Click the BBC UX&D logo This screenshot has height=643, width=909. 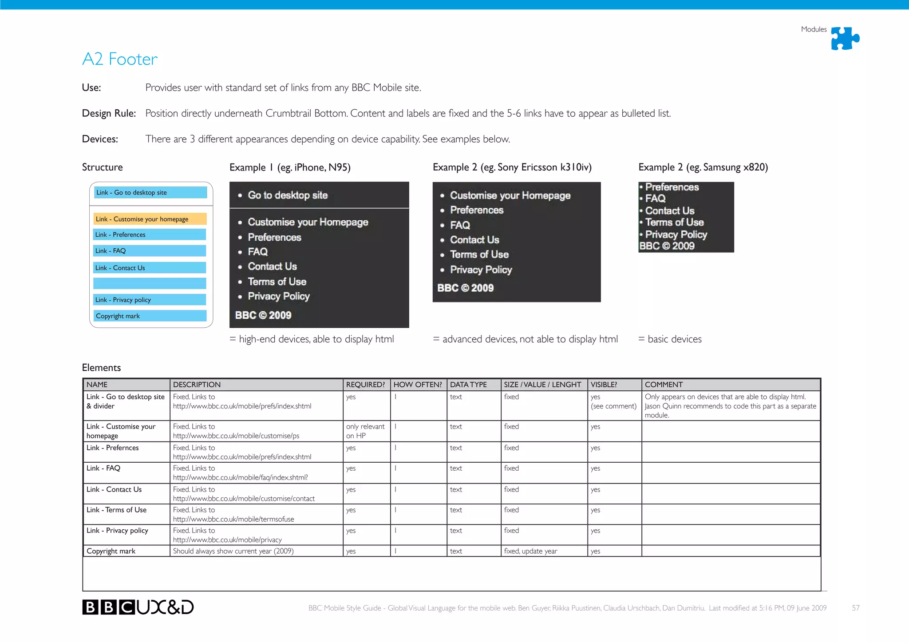(138, 607)
